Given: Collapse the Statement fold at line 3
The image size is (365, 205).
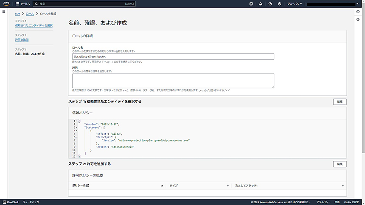Looking at the screenshot, I should point(76,127).
